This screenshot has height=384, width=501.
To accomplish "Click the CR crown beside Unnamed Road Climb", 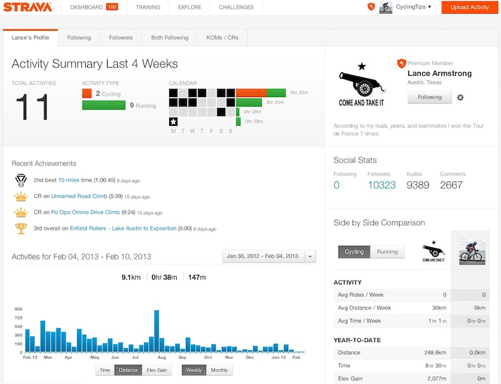I will point(20,197).
